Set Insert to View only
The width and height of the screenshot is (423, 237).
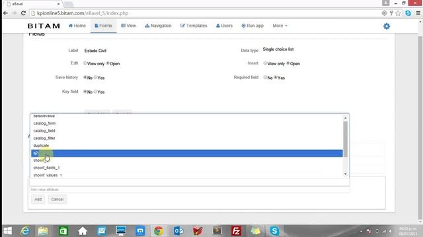pyautogui.click(x=266, y=63)
